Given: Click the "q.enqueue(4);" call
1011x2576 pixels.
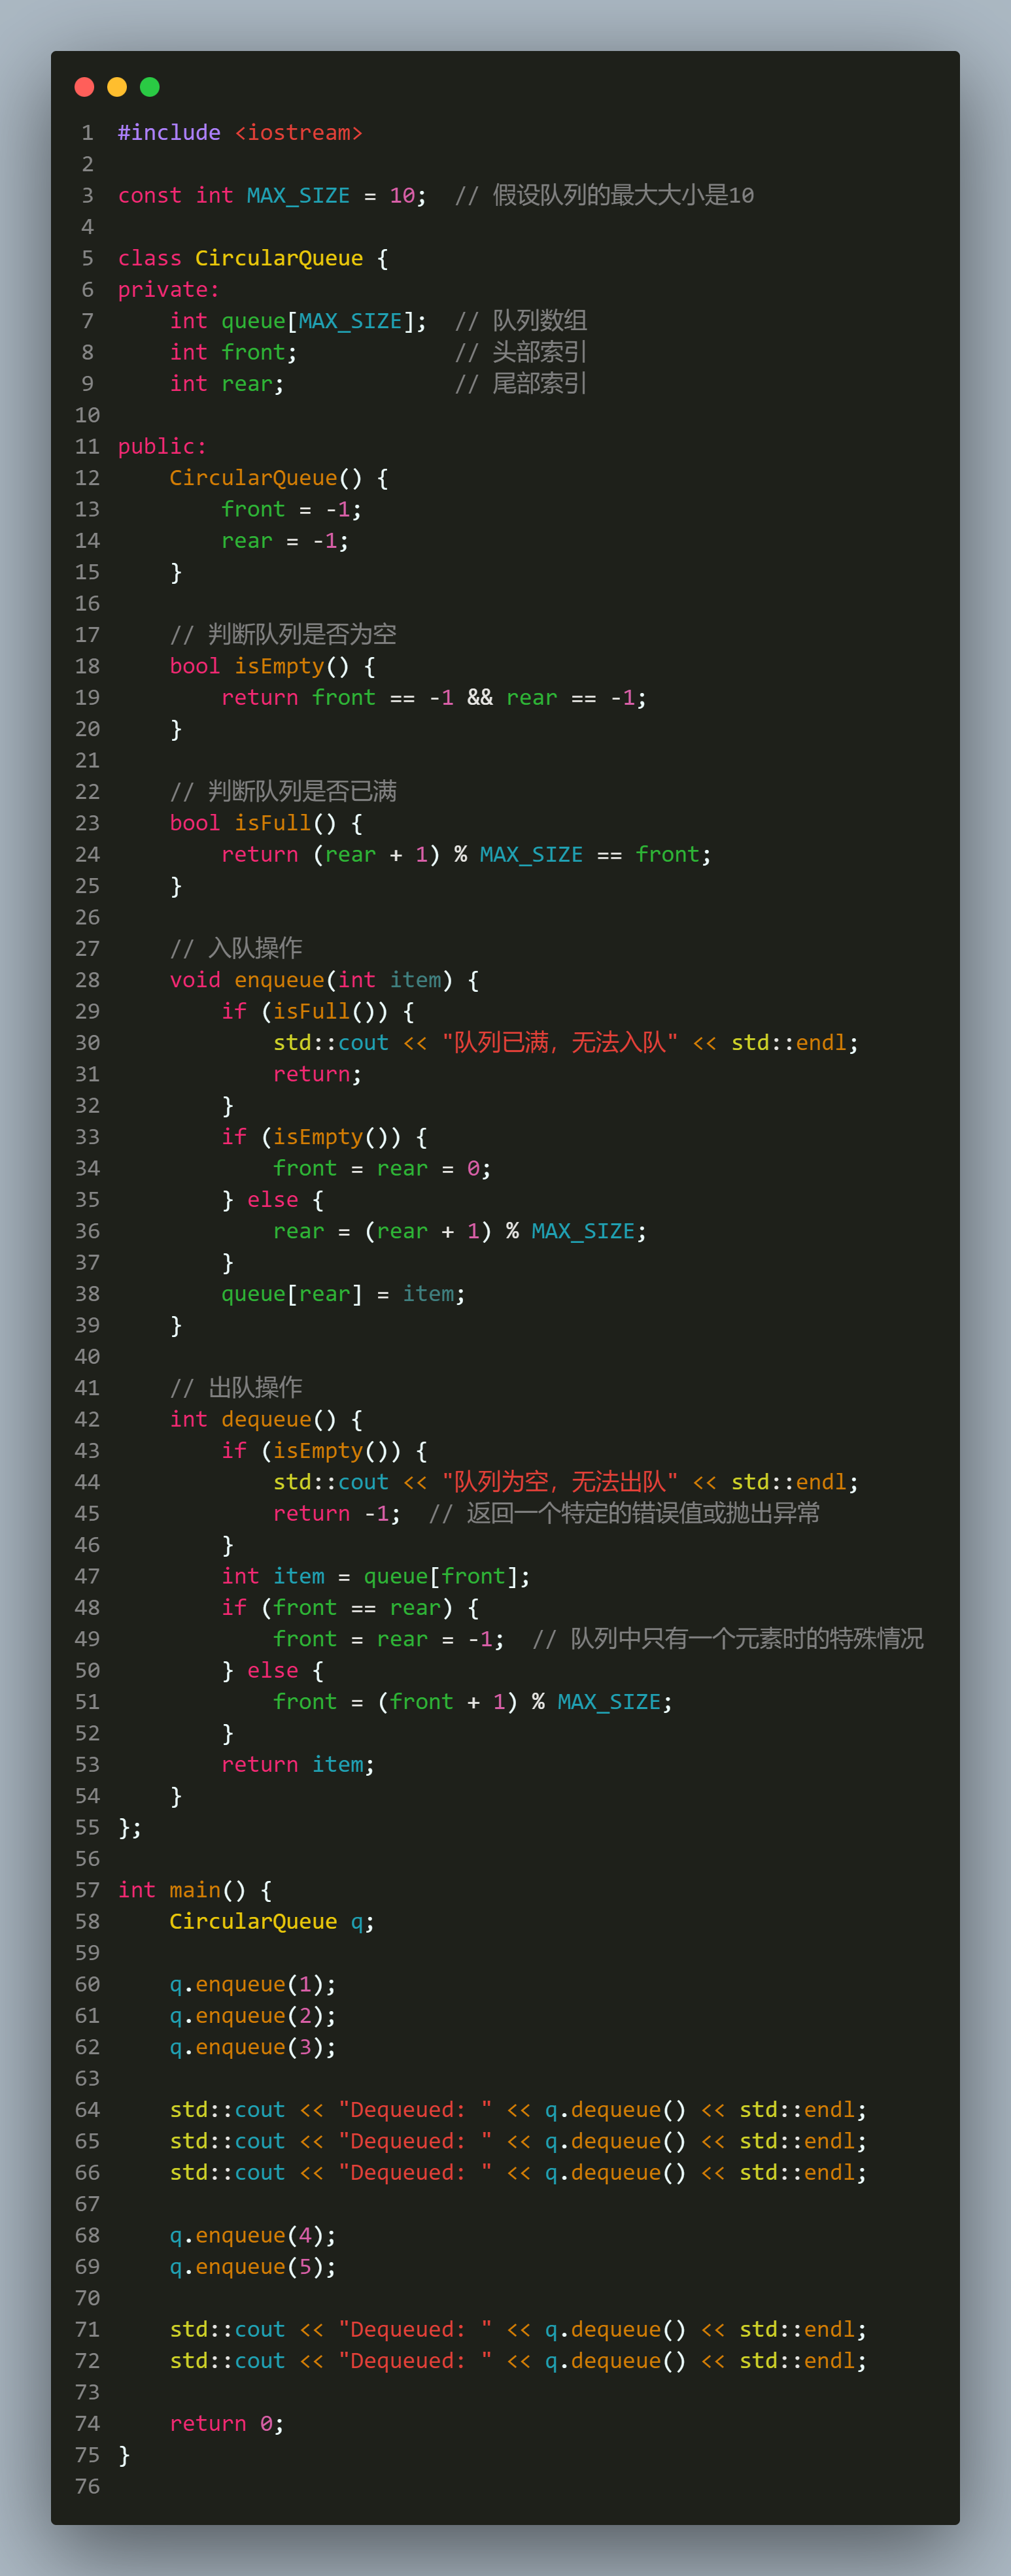Looking at the screenshot, I should [x=253, y=2236].
